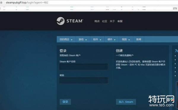Open the 客服 header link
The width and height of the screenshot is (178, 110).
point(120,21)
